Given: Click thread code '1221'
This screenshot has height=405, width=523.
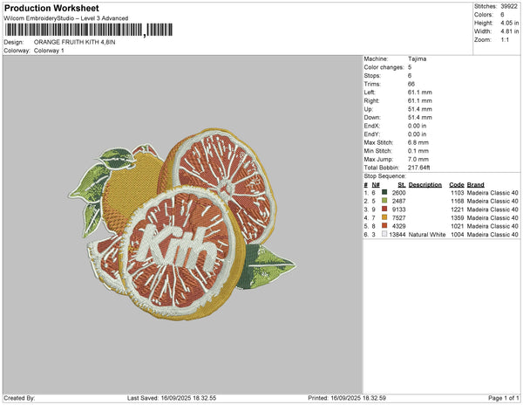Looking at the screenshot, I should [458, 209].
